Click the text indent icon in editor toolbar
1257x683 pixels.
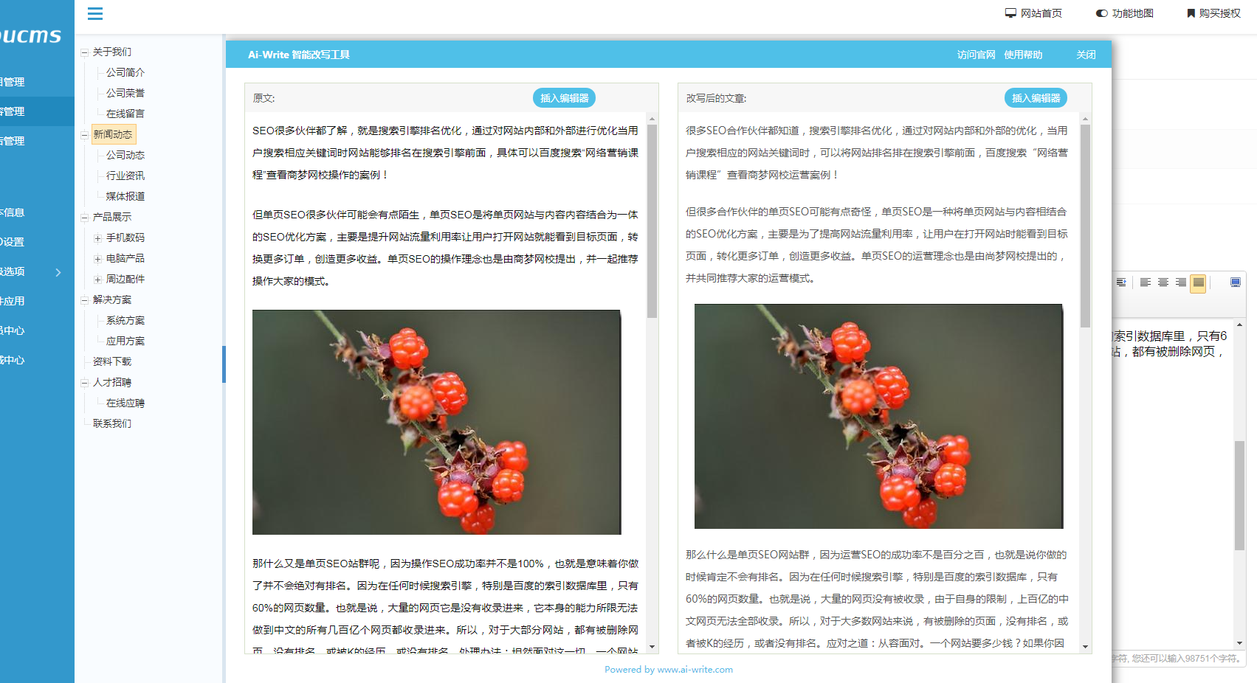point(1121,282)
